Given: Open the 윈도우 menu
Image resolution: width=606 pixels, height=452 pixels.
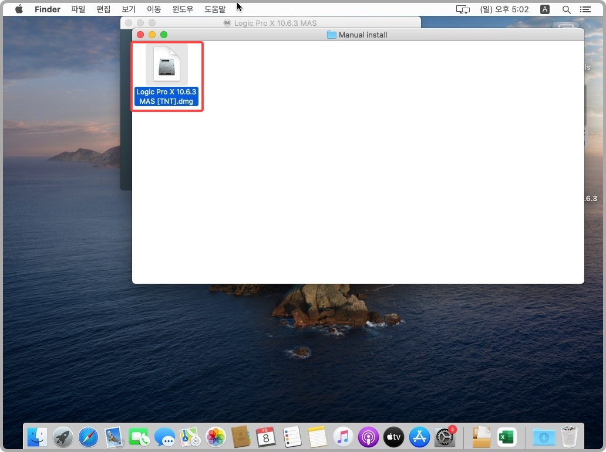Looking at the screenshot, I should point(183,9).
